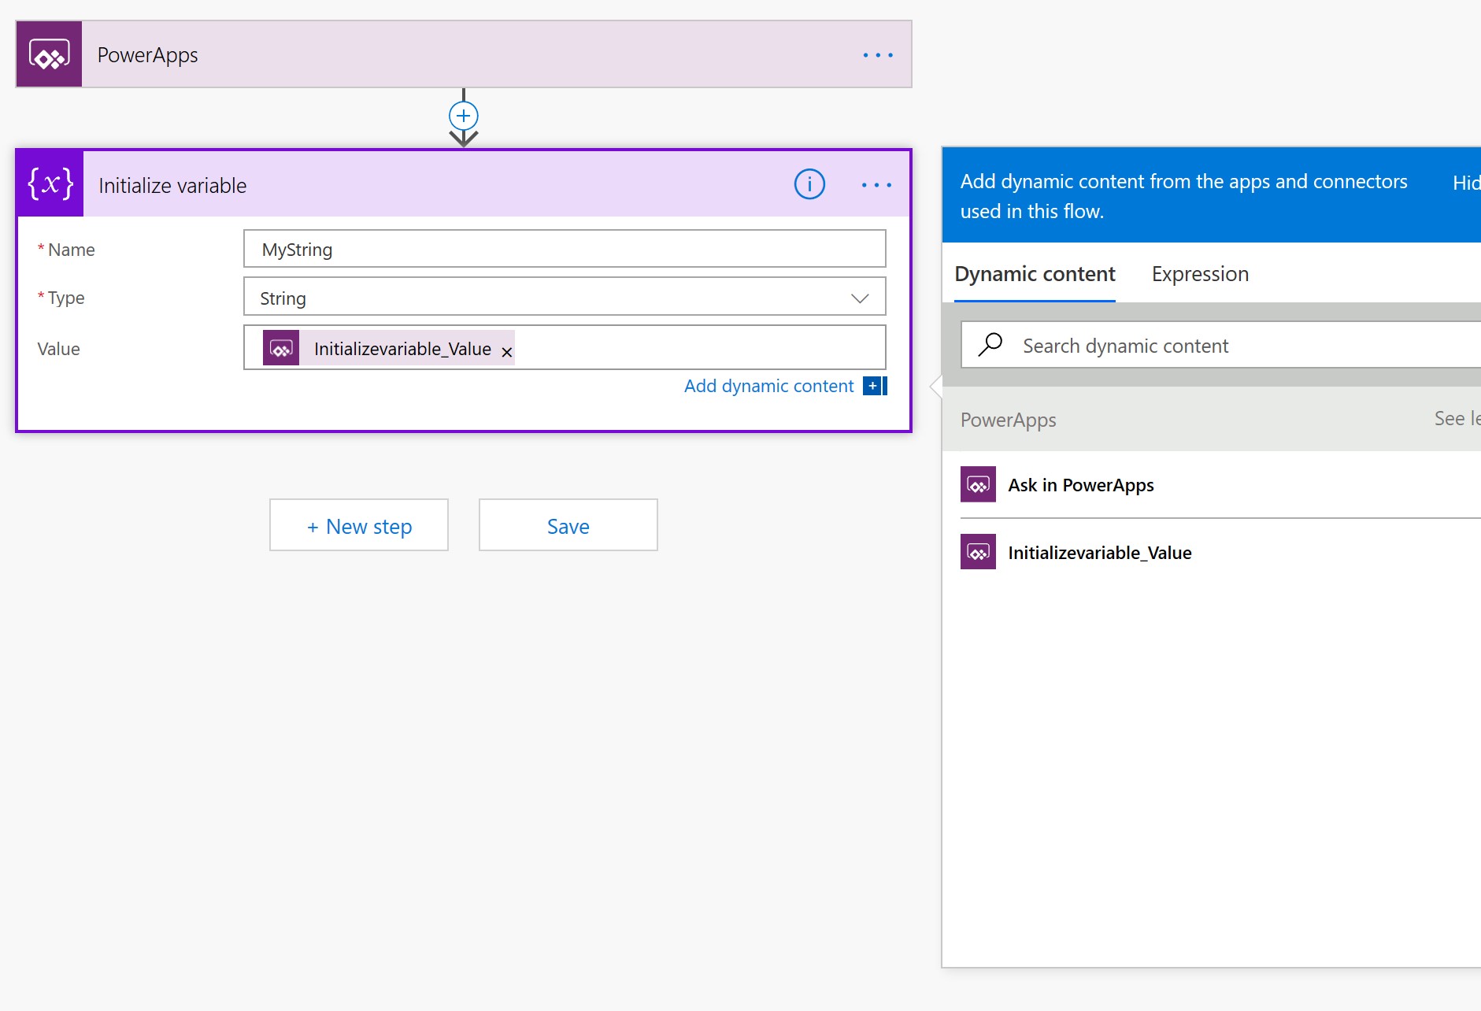
Task: Click the Initializevariable_Value token text
Action: click(402, 349)
